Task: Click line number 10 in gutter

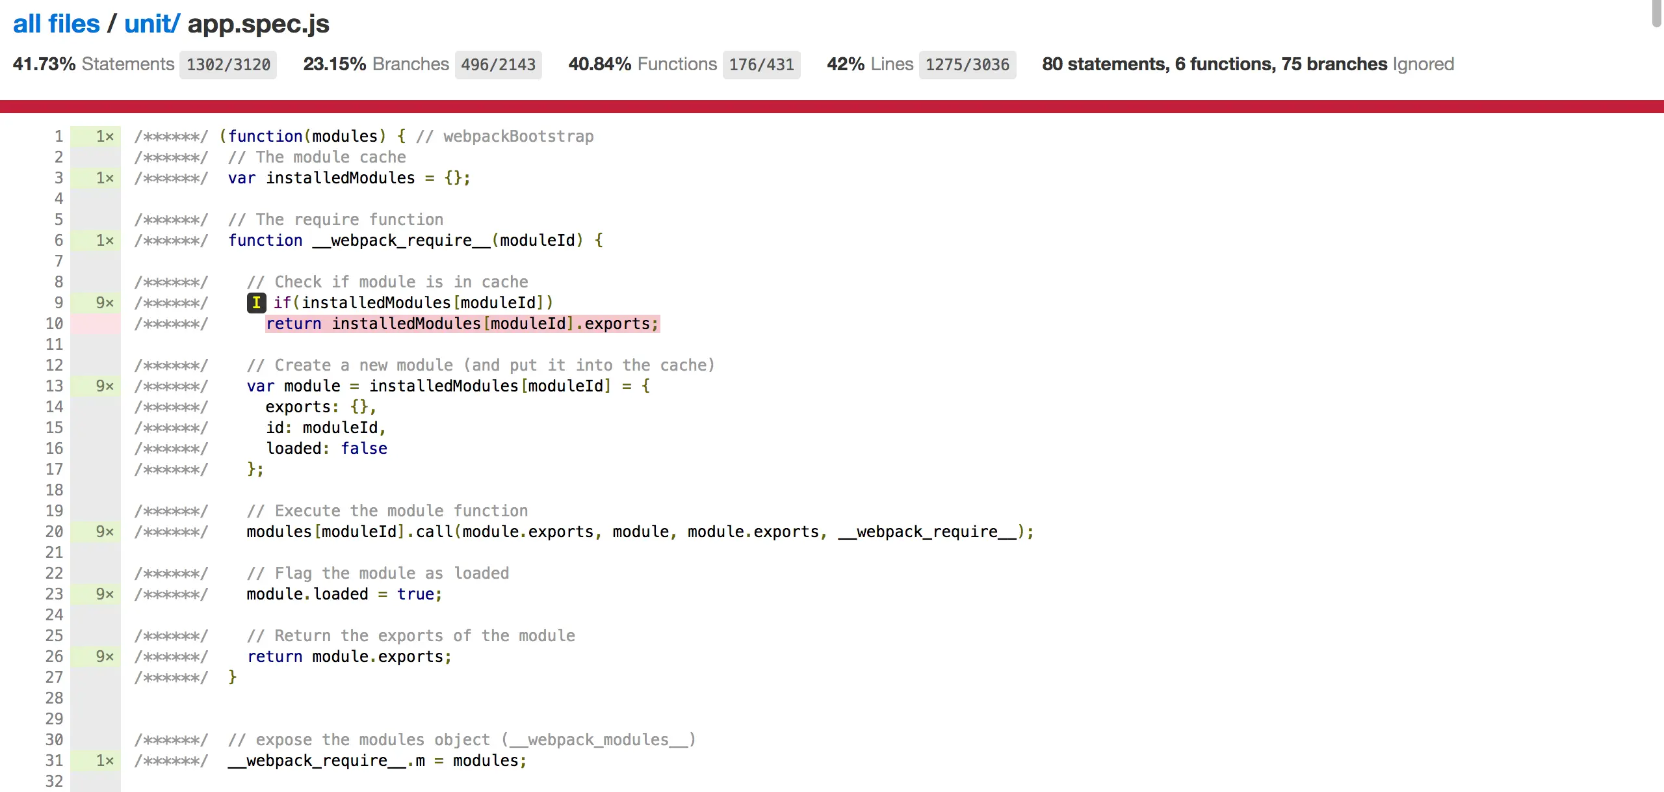Action: point(55,323)
